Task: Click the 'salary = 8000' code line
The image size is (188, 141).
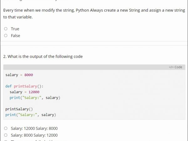Action: point(19,75)
